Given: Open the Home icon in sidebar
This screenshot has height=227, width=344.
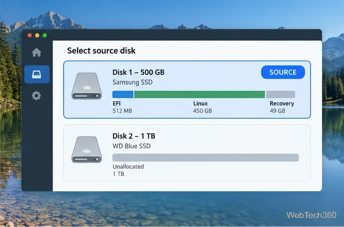Looking at the screenshot, I should point(36,52).
